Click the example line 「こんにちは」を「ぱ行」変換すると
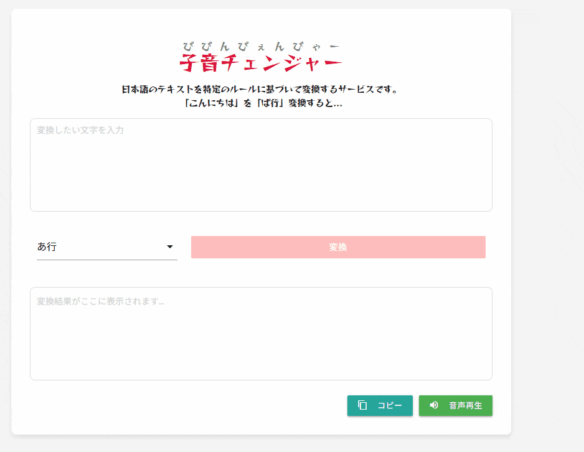This screenshot has width=584, height=452. pyautogui.click(x=263, y=103)
